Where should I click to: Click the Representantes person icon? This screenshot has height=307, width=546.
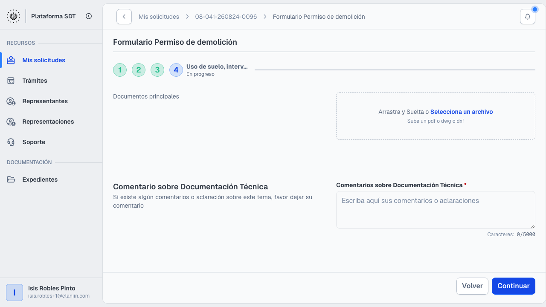[x=11, y=101]
